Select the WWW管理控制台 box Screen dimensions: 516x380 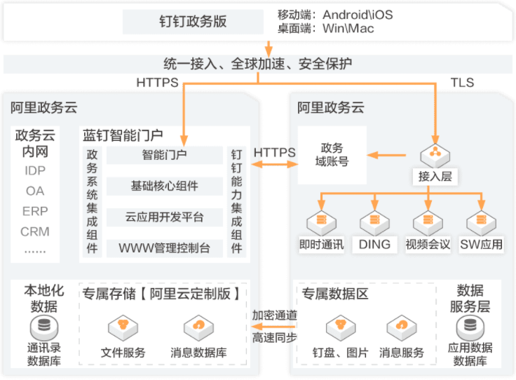coord(165,248)
